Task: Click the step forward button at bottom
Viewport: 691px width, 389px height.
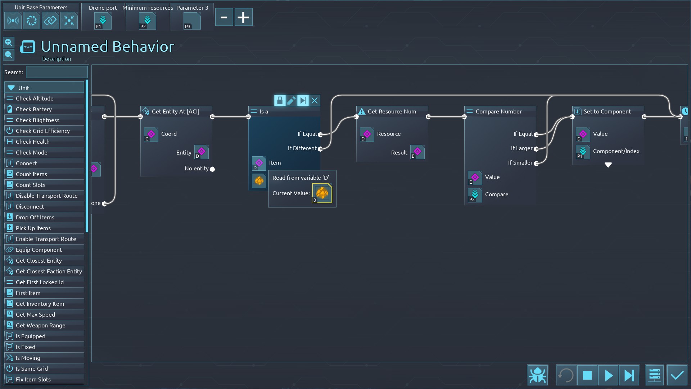Action: [629, 375]
